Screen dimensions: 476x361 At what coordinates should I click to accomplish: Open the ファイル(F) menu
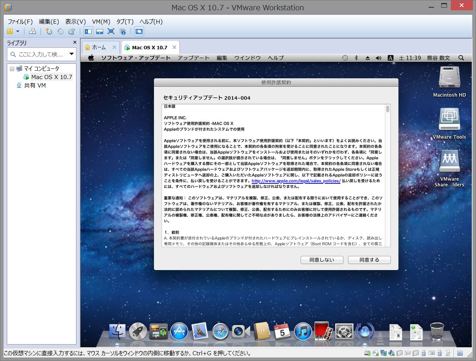tap(20, 21)
